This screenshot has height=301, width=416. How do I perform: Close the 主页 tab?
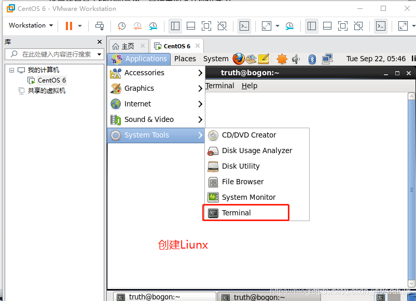pyautogui.click(x=143, y=46)
